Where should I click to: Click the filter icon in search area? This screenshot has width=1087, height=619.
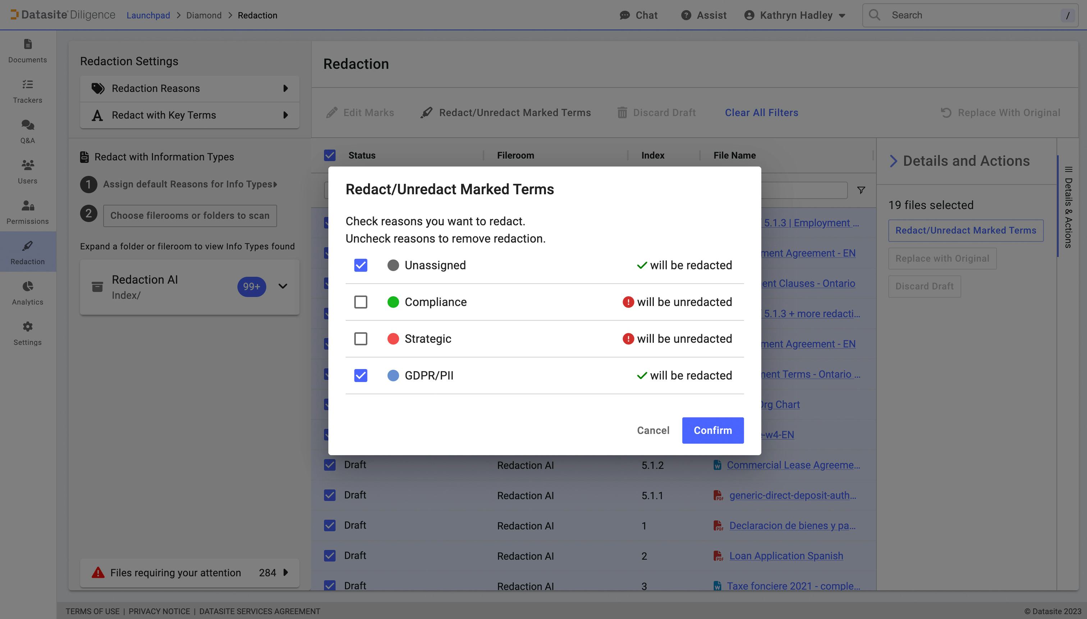click(x=861, y=190)
